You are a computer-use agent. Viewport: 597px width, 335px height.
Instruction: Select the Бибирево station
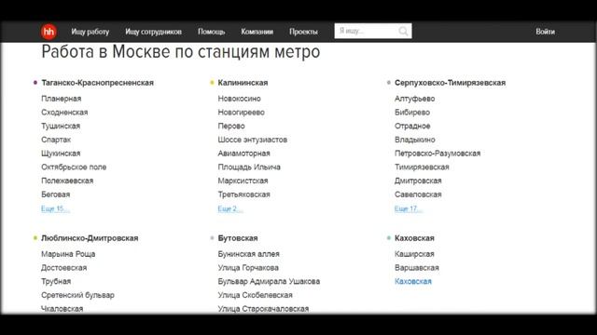coord(412,113)
